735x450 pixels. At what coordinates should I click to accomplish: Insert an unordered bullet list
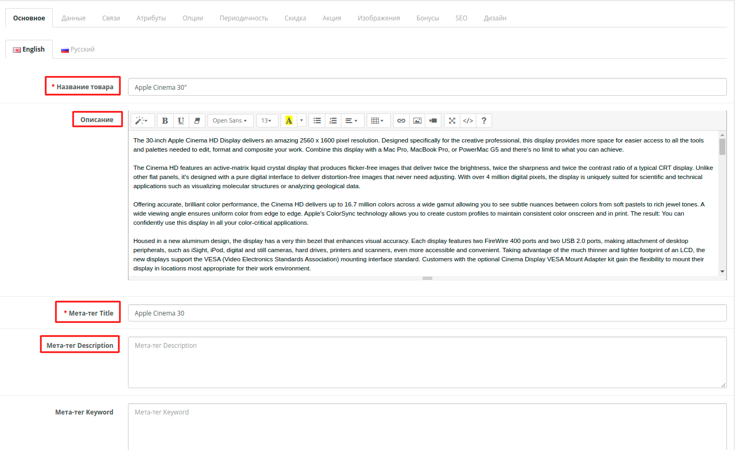point(317,120)
